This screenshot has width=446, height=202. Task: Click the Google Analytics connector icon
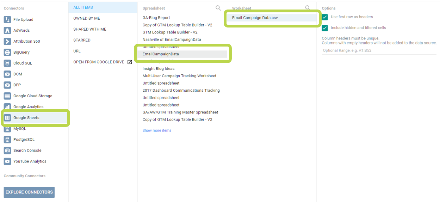click(x=7, y=107)
